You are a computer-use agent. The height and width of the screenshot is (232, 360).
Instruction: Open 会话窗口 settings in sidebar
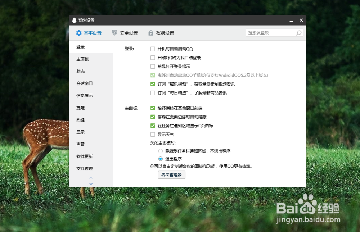click(91, 83)
